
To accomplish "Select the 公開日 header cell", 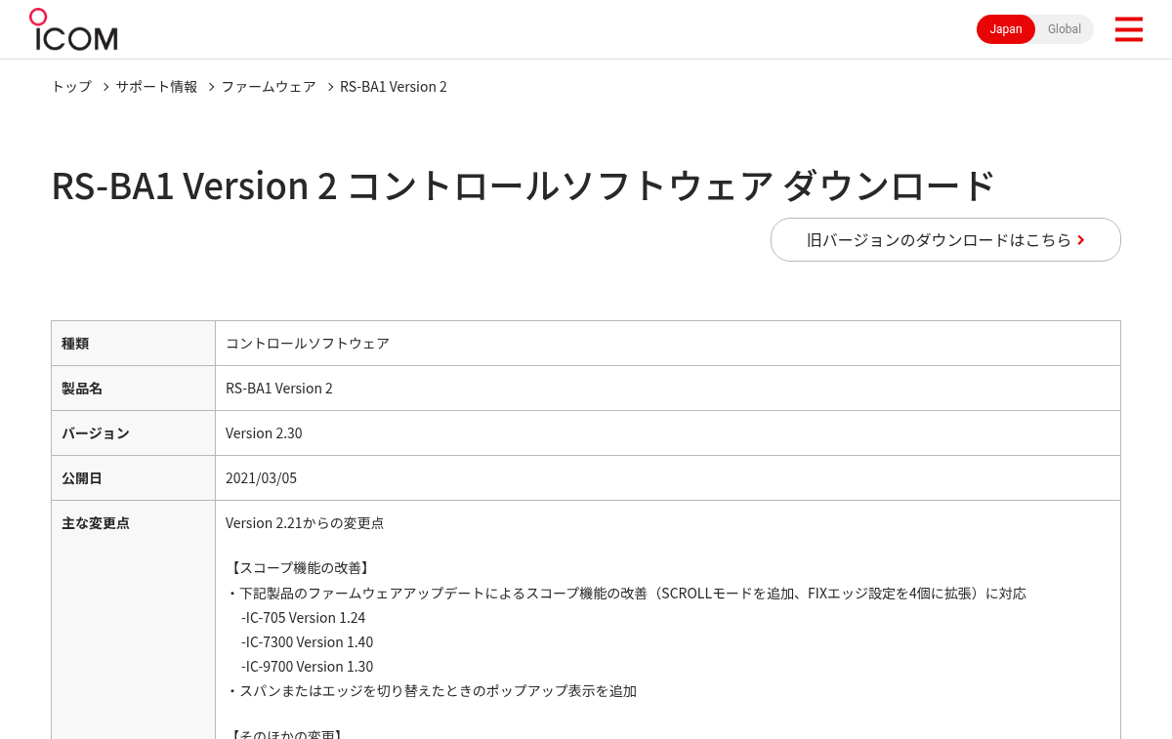I will click(x=133, y=478).
